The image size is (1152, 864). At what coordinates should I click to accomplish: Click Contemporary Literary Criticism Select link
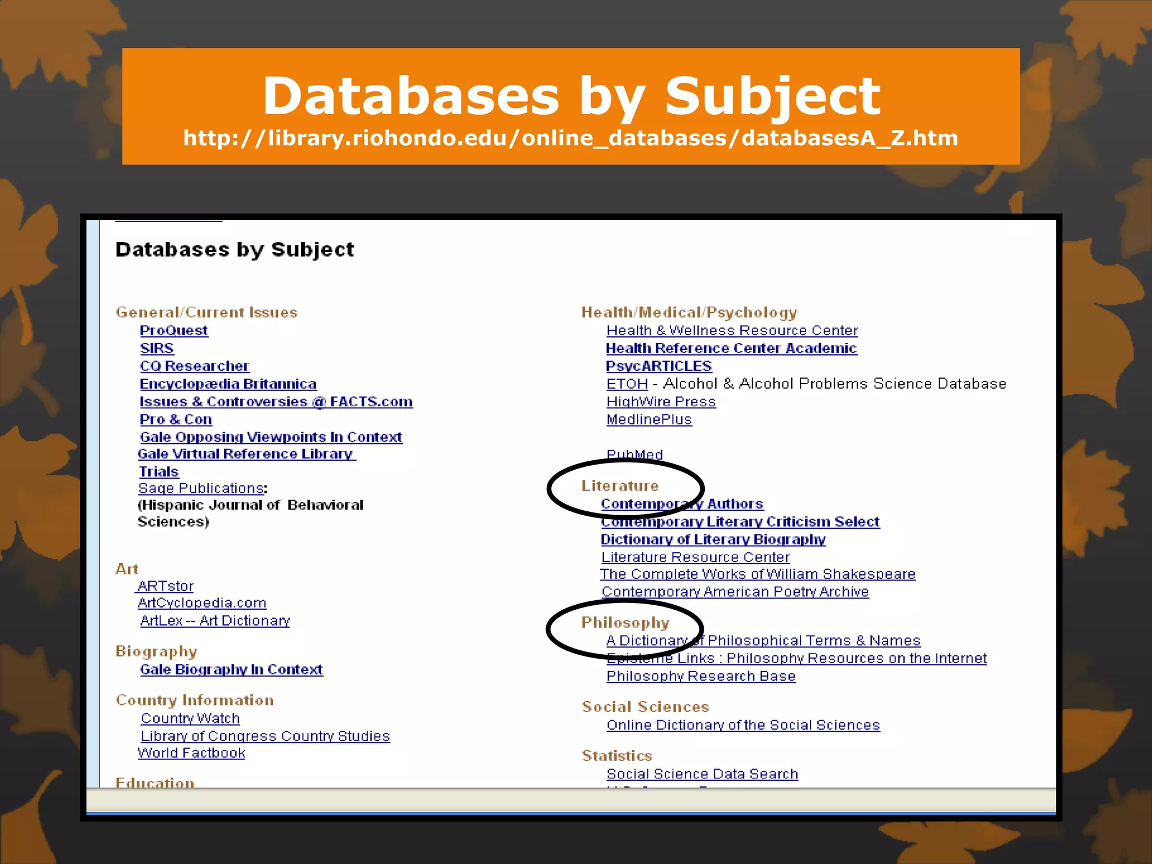(740, 522)
